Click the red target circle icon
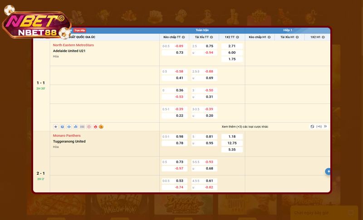363x220 pixels. 89,127
